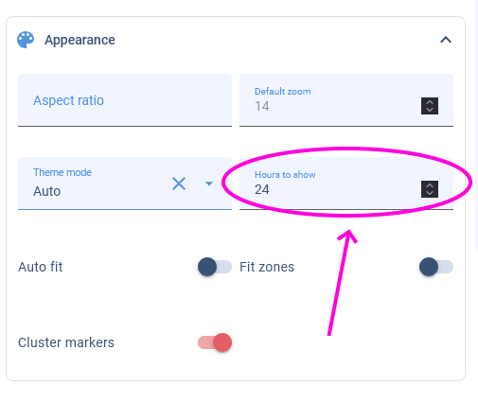
Task: Click the Appearance section title
Action: (x=80, y=40)
